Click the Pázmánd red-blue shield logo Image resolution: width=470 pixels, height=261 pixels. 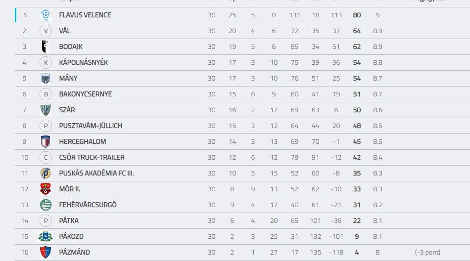(46, 252)
